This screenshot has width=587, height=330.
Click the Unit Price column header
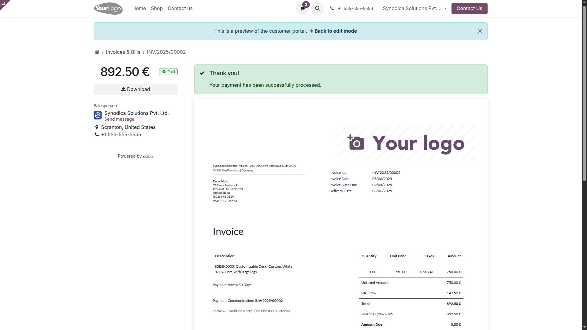398,256
